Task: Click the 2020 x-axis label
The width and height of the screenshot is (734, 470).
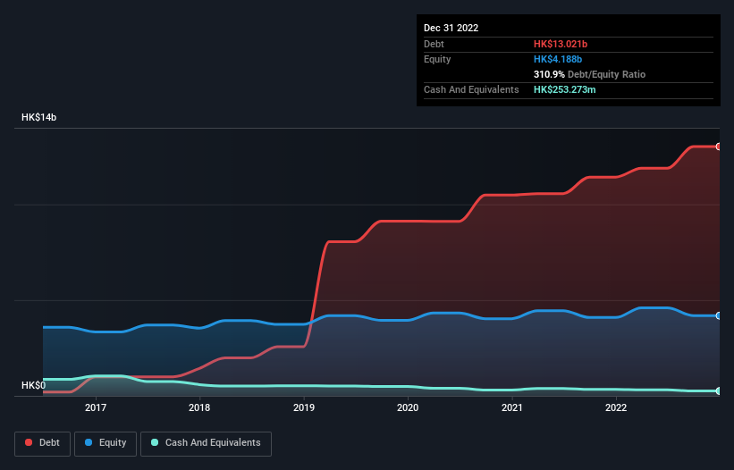Action: pyautogui.click(x=408, y=407)
